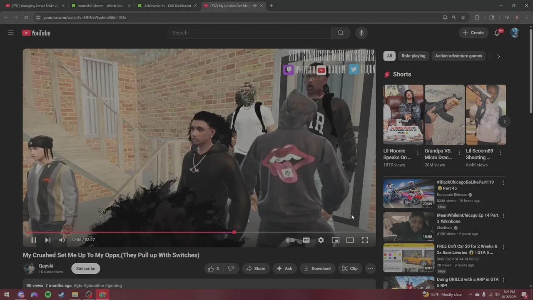
Task: Open options for Lil Noonie short
Action: (x=418, y=153)
